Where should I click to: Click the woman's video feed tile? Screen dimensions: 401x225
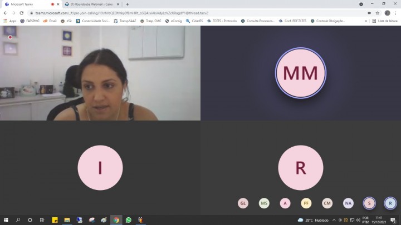click(x=100, y=73)
